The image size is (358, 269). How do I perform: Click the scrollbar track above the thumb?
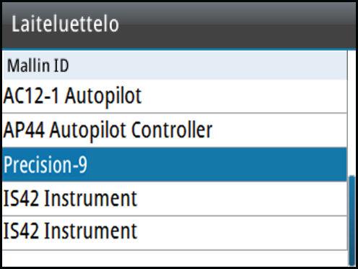[352, 114]
